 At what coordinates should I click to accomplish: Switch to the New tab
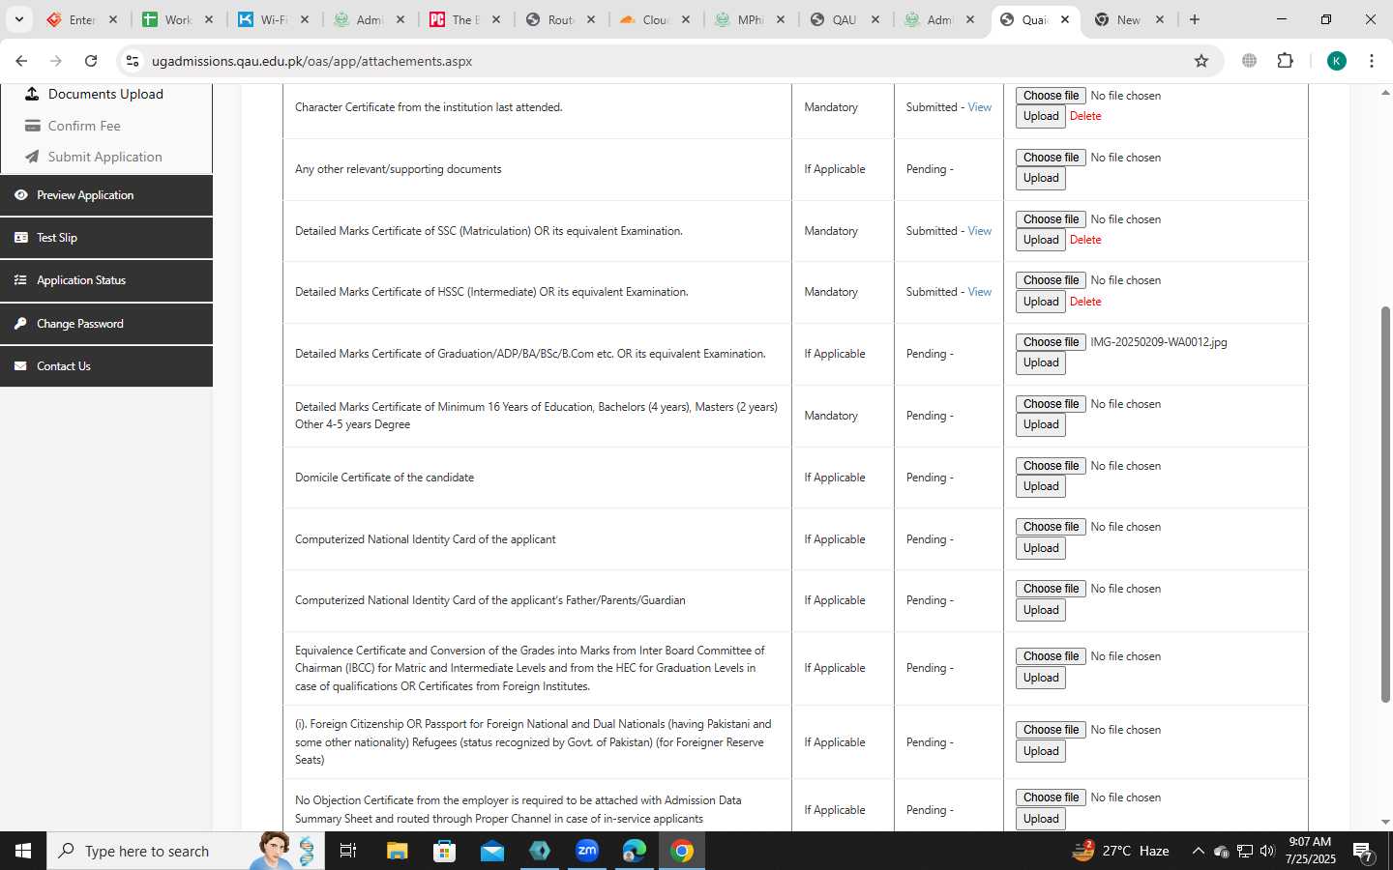[1128, 19]
